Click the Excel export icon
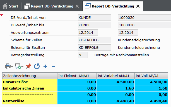 point(18,66)
